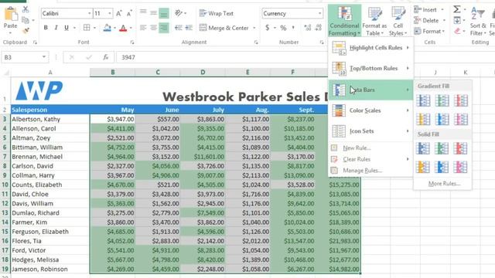The width and height of the screenshot is (495, 278).
Task: Open the Icon Sets submenu
Action: tap(370, 131)
